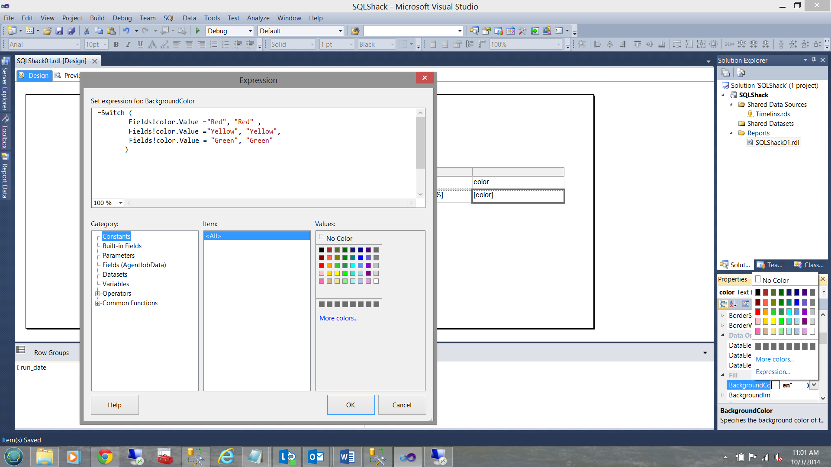Check No Color in Properties popup
Viewport: 831px width, 467px height.
pos(758,279)
